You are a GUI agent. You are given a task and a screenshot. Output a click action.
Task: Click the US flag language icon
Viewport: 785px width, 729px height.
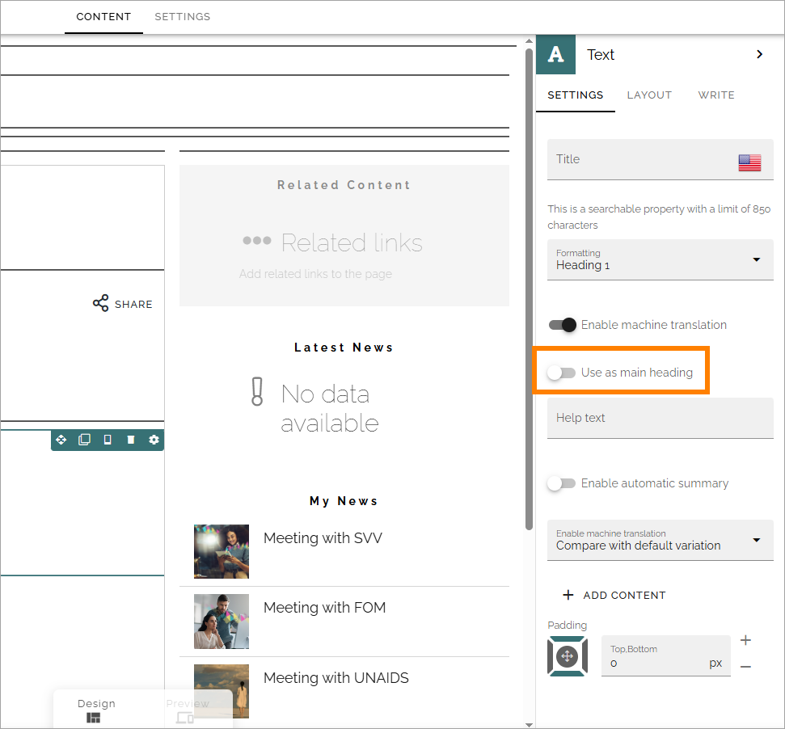tap(749, 162)
